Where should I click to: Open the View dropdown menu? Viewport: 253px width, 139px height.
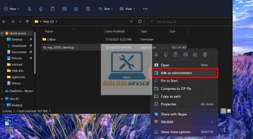(x=126, y=9)
